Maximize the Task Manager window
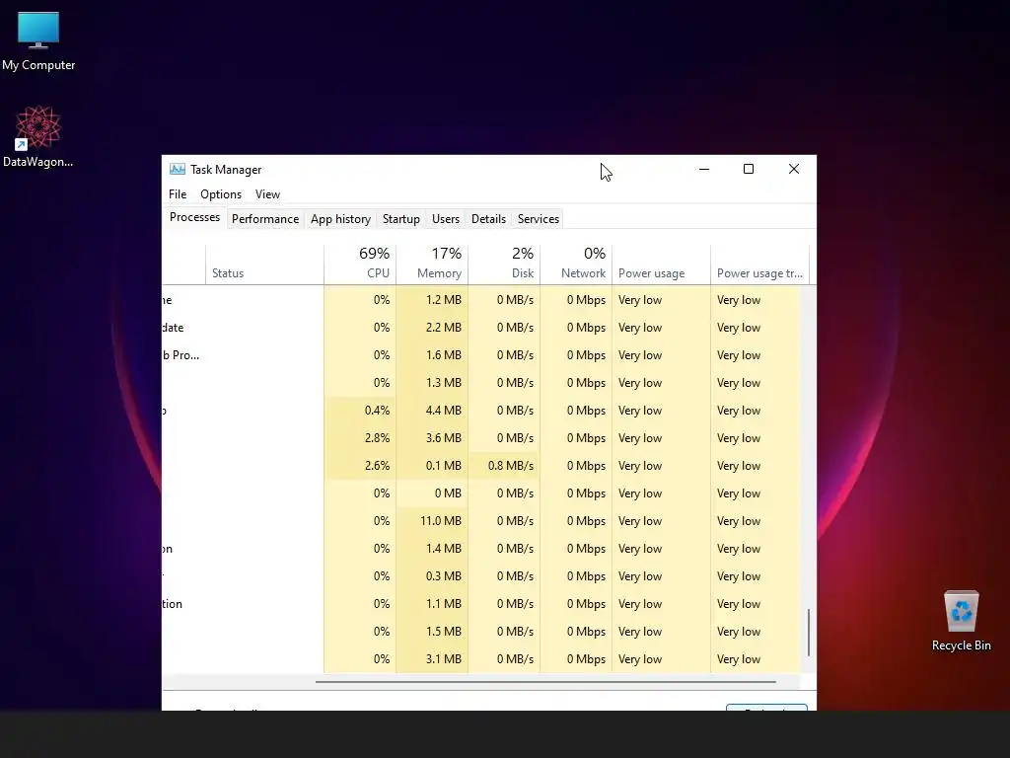This screenshot has width=1010, height=758. point(749,169)
